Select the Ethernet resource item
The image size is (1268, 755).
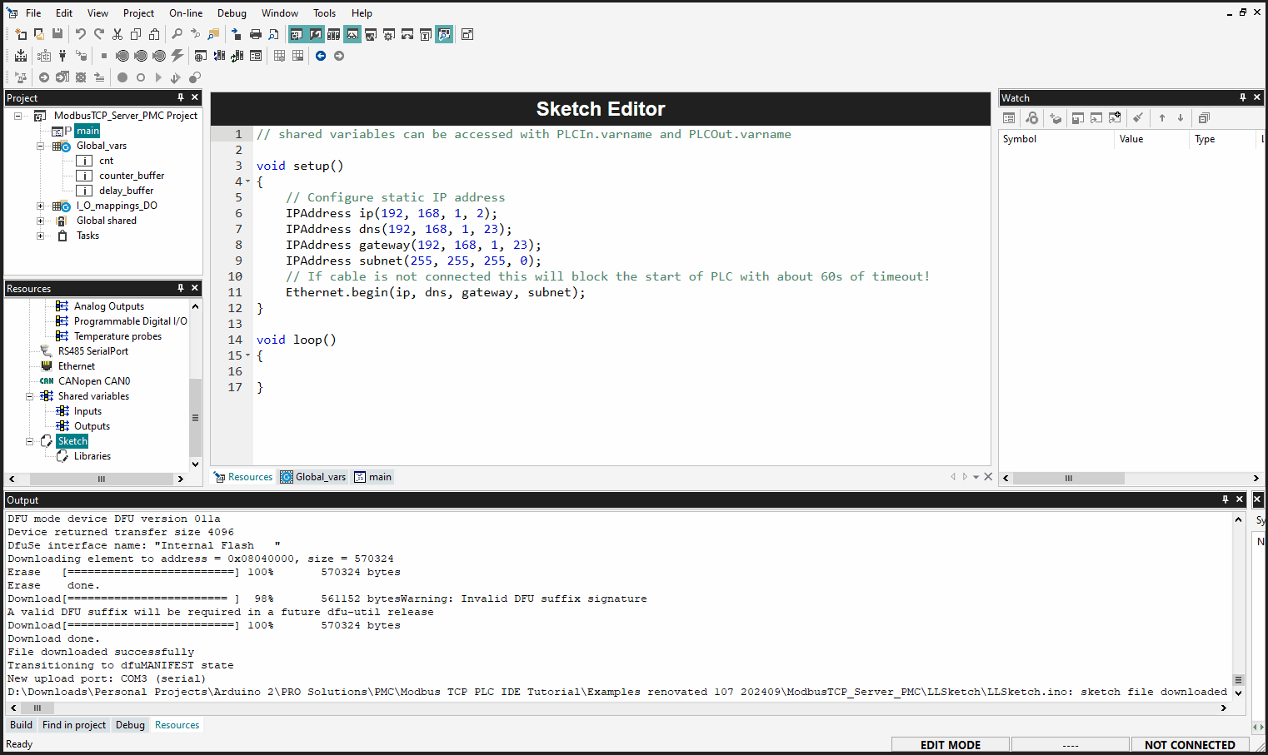77,366
